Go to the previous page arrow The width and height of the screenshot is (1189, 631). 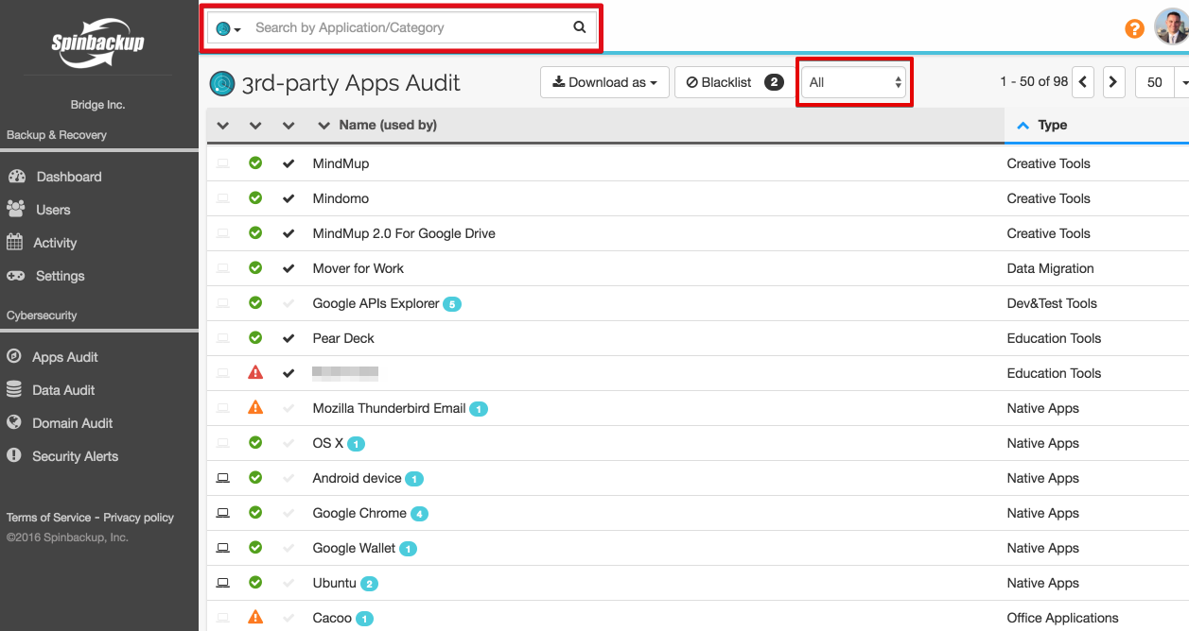1084,82
